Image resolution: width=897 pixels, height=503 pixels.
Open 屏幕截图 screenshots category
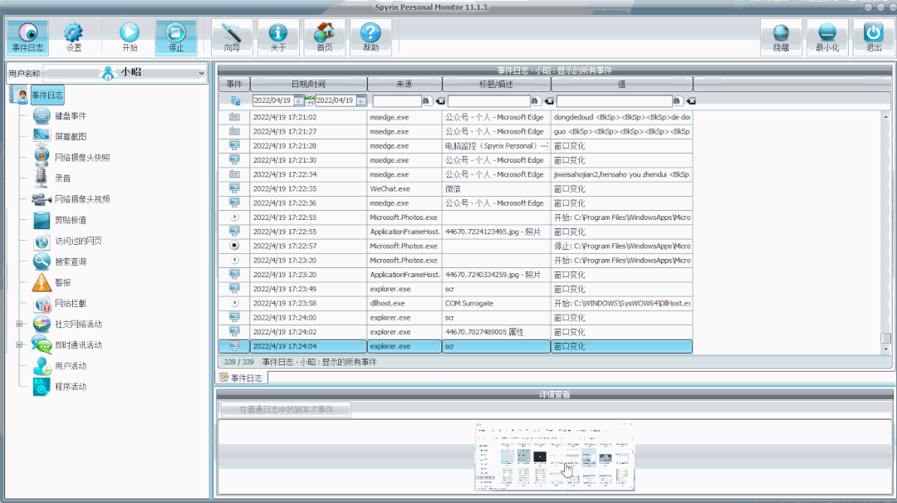point(71,137)
